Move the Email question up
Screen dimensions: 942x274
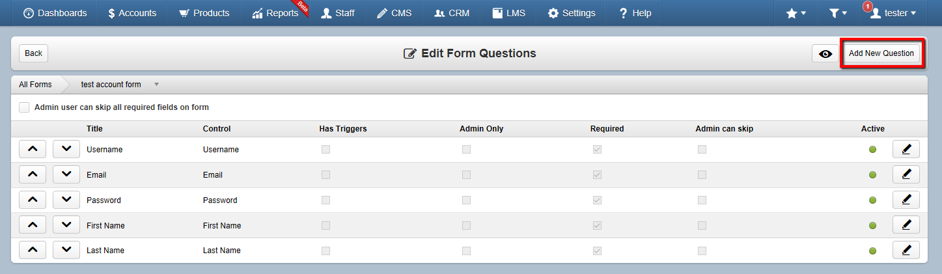[x=33, y=174]
